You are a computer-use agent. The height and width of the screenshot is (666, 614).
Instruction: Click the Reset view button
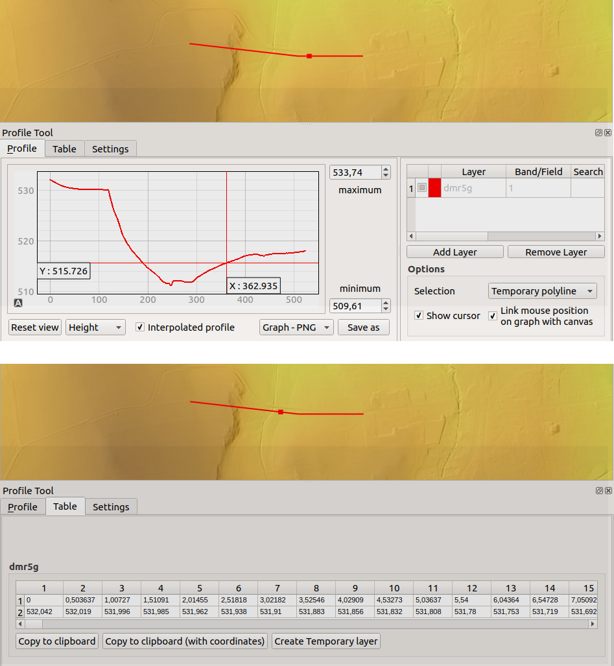tap(35, 327)
